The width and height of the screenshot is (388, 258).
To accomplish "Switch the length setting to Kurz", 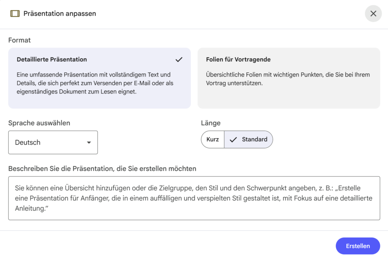I will click(x=213, y=139).
